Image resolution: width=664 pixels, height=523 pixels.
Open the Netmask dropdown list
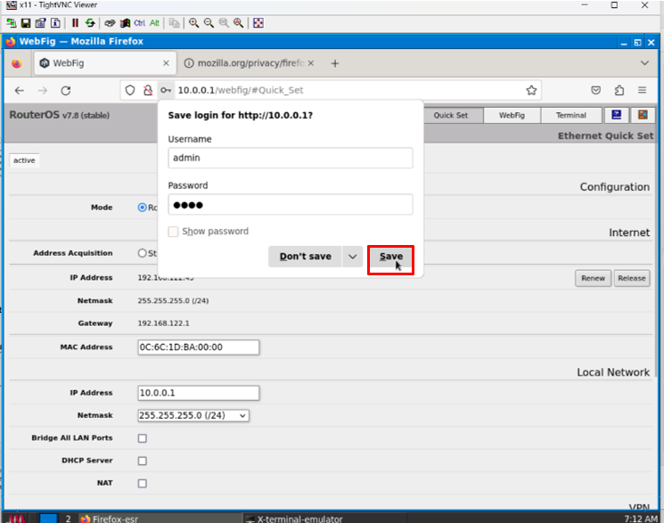click(x=193, y=415)
